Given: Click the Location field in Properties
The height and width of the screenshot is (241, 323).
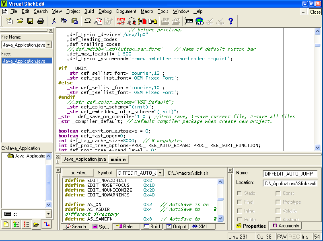Looking at the screenshot, I should 290,184.
